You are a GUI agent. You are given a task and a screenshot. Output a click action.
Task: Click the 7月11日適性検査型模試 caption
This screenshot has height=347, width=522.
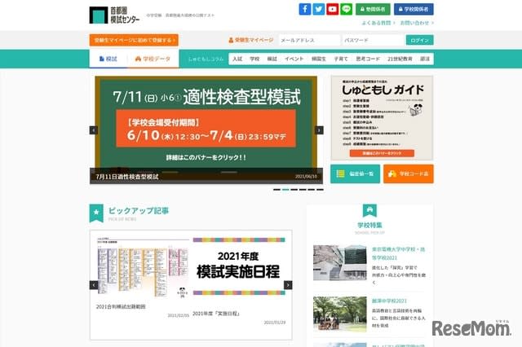pyautogui.click(x=127, y=177)
